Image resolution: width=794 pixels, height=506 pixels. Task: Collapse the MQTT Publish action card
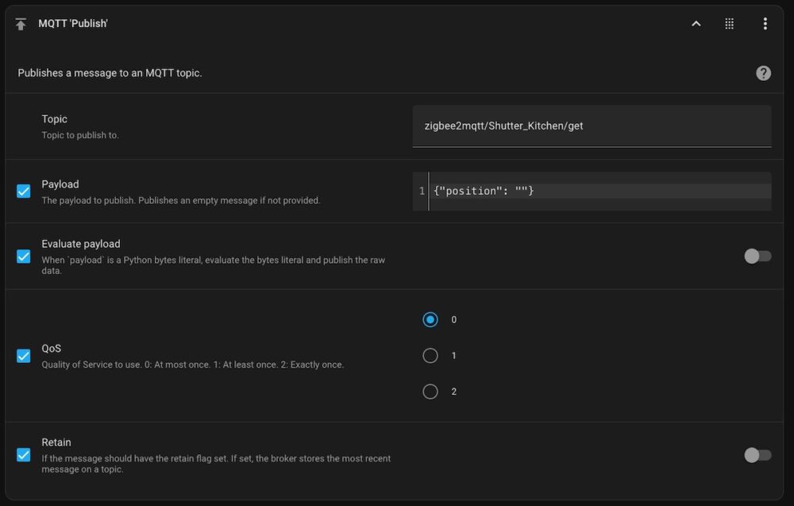(x=696, y=24)
